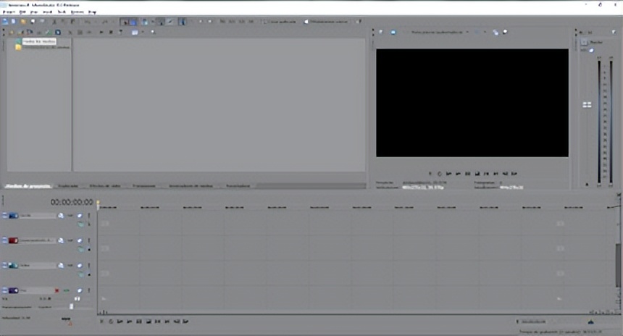
Task: Click the master volume fader
Action: (587, 105)
